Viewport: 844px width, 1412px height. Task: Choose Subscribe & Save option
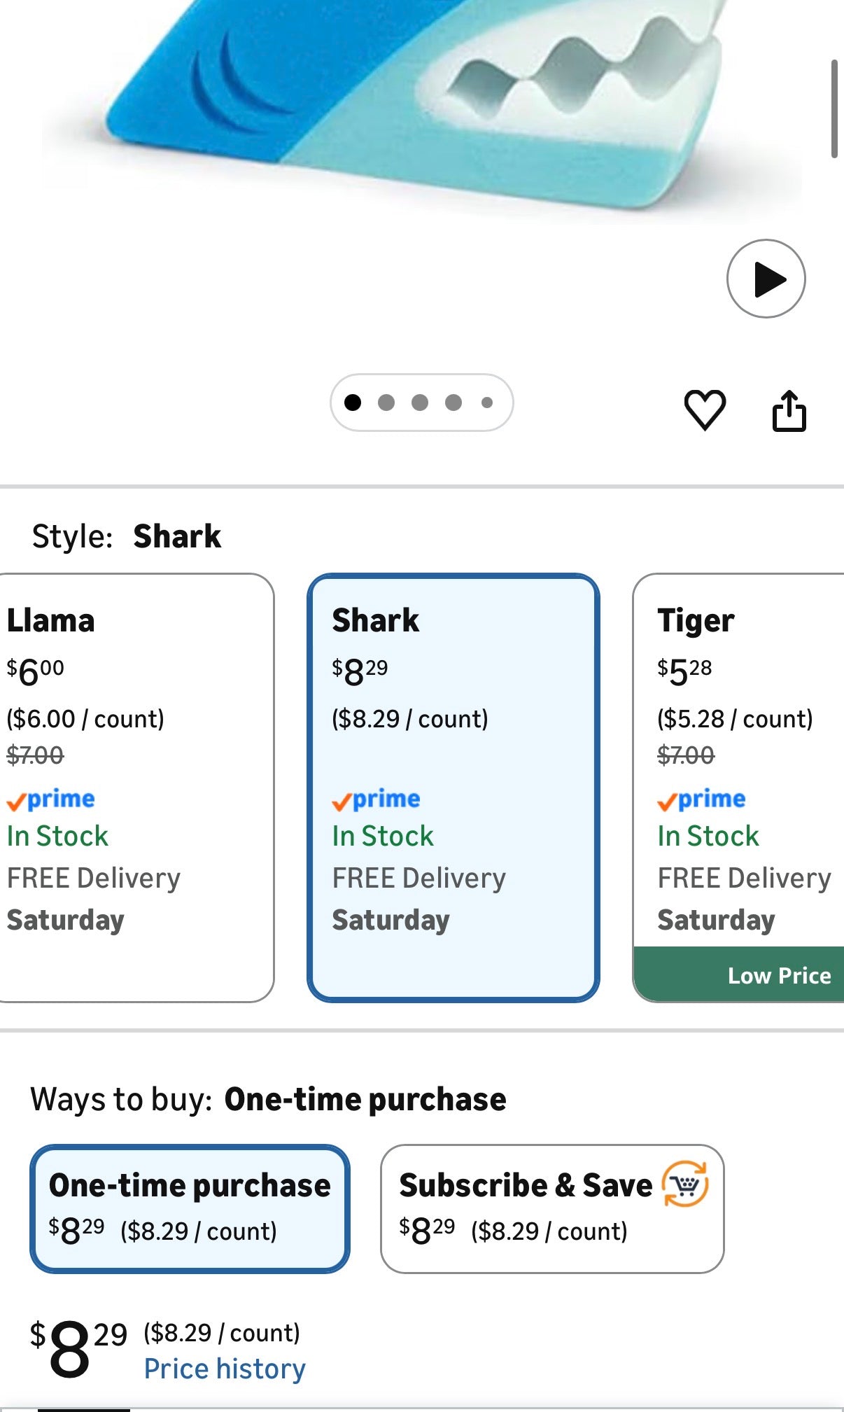coord(552,1208)
